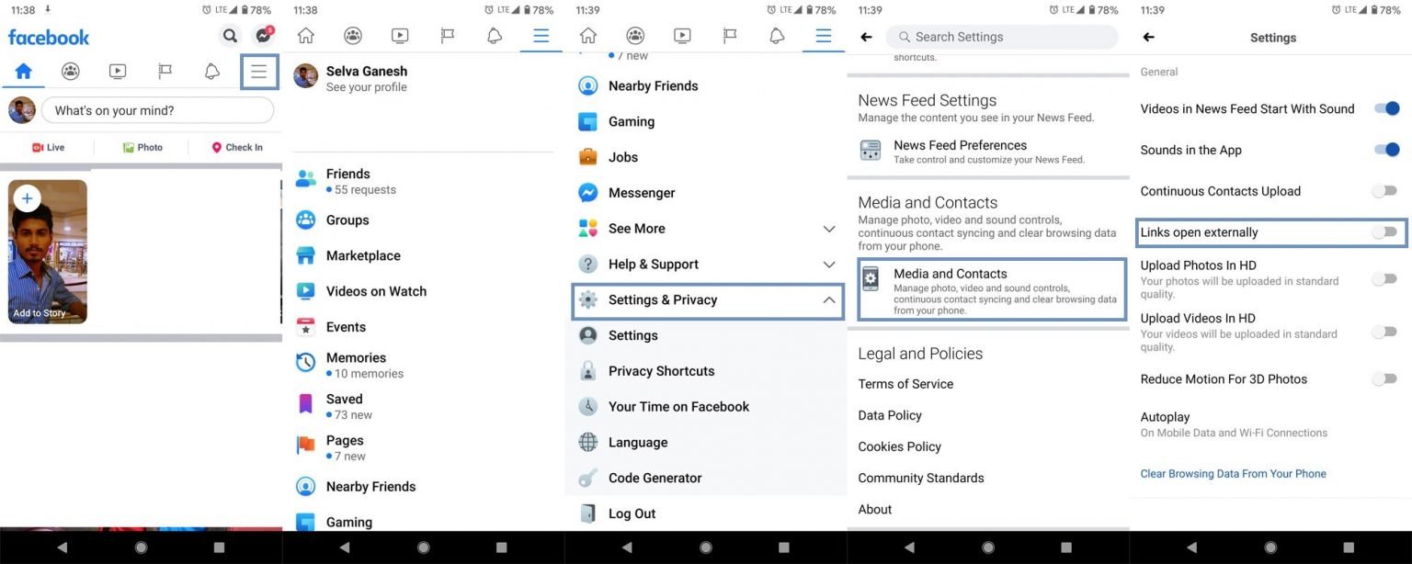
Task: Tap the Search Settings field
Action: click(1002, 37)
